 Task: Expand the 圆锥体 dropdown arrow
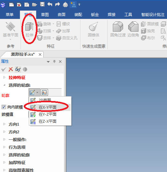point(94,39)
